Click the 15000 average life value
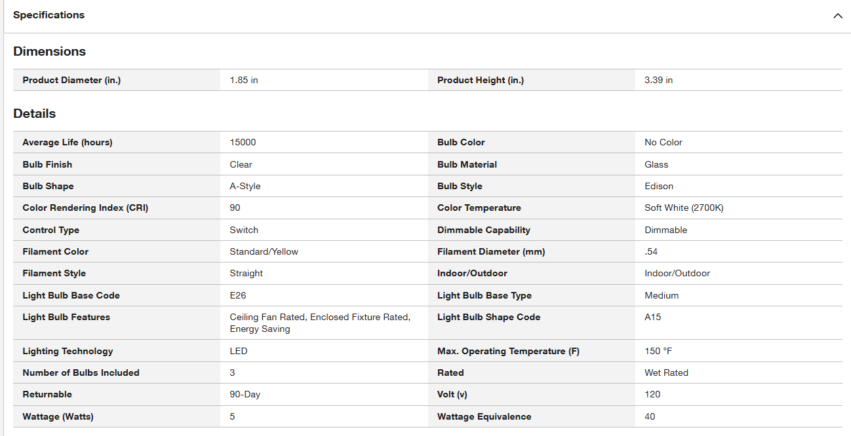Viewport: 851px width, 436px height. (x=243, y=142)
